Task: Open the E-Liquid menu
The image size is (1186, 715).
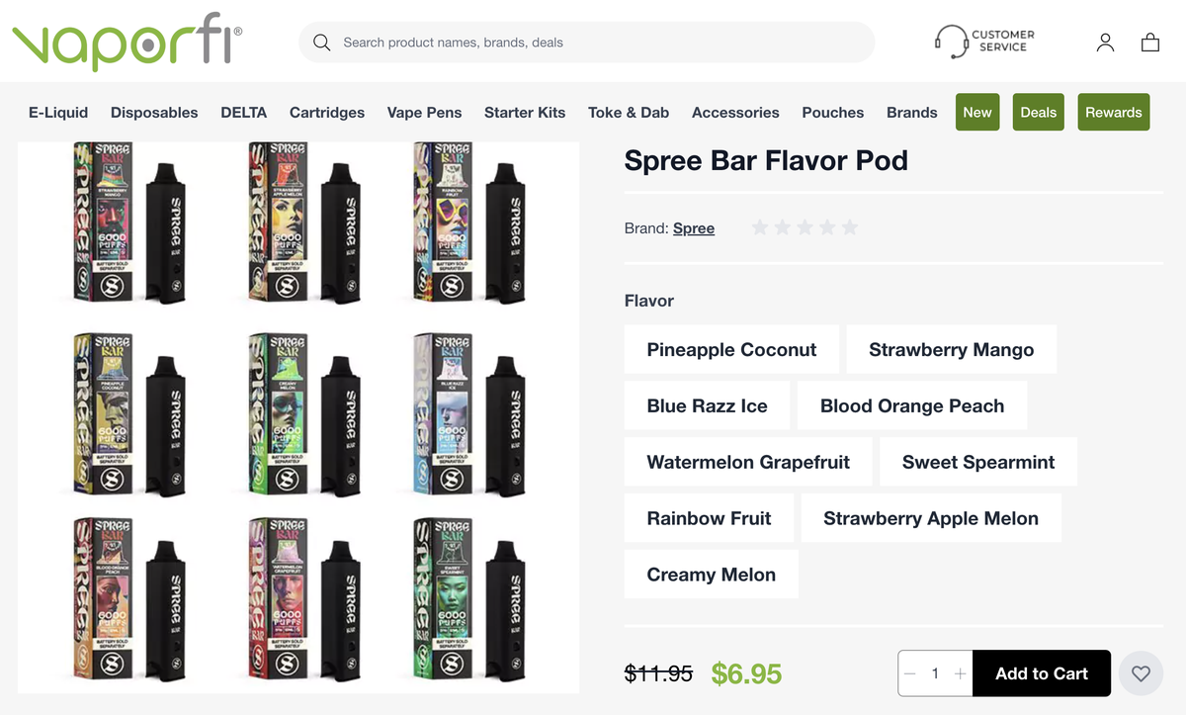Action: click(x=58, y=113)
